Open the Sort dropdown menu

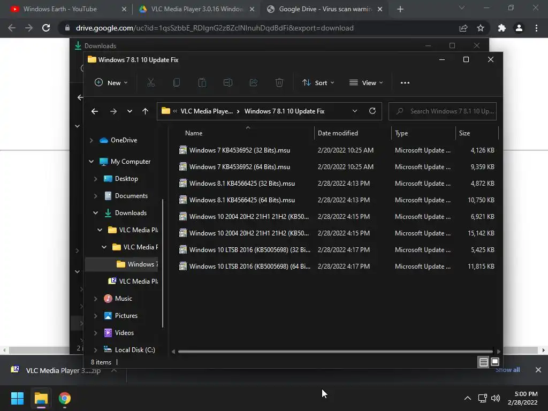(x=318, y=83)
